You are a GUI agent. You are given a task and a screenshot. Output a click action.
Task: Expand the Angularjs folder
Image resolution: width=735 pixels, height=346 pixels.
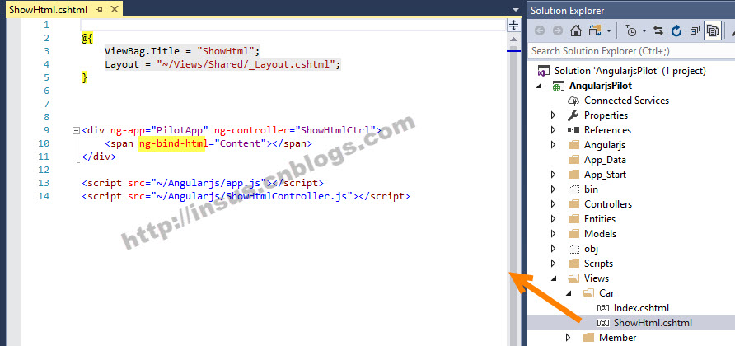click(x=553, y=145)
